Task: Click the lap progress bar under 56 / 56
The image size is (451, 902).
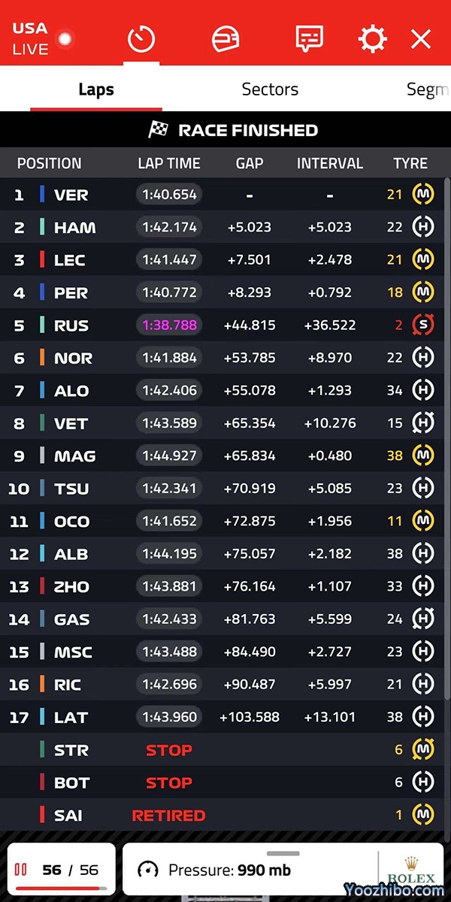Action: 60,888
